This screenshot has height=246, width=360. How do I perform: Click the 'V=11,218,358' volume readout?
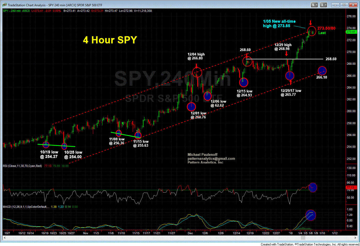pos(143,11)
